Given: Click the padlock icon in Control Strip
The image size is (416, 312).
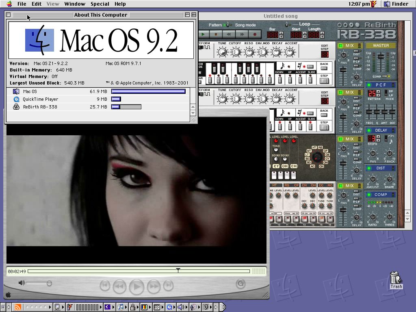Looking at the screenshot, I should tap(133, 307).
